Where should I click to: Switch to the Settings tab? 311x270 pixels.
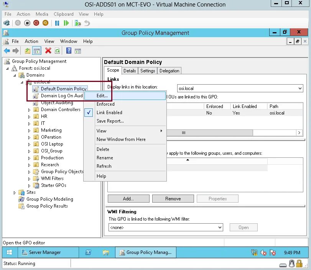[x=148, y=71]
